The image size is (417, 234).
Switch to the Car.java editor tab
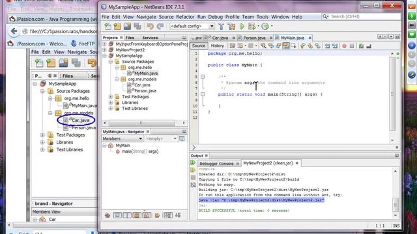220,38
